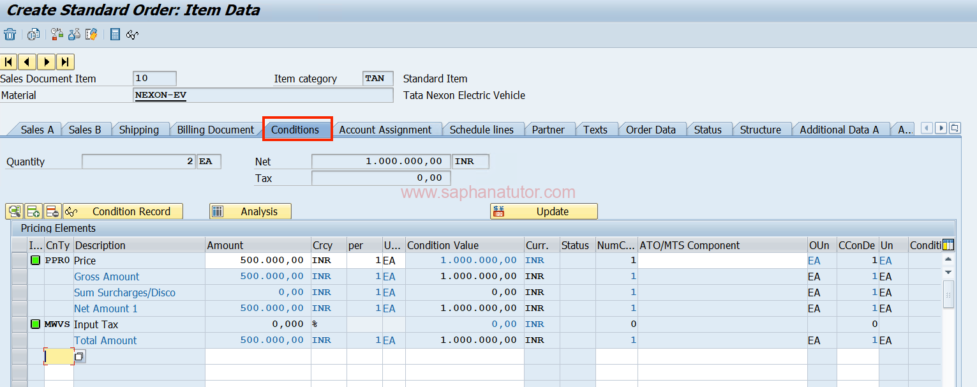Click the Material field NEXON-EV
Screen dimensions: 977x387
coord(264,95)
